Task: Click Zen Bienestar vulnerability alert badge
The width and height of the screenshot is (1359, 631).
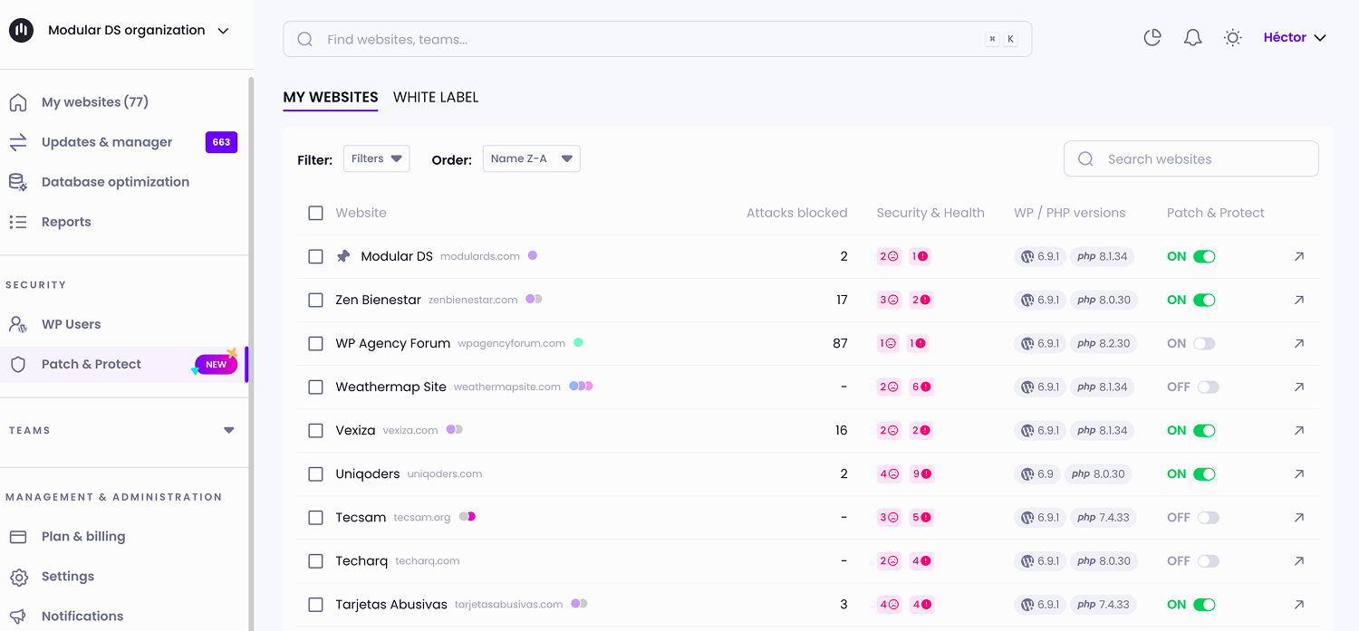Action: pos(921,300)
